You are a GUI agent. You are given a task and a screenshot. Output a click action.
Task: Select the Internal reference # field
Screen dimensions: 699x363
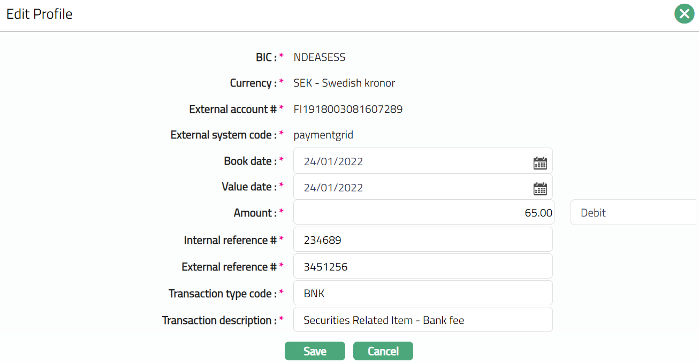pyautogui.click(x=423, y=240)
